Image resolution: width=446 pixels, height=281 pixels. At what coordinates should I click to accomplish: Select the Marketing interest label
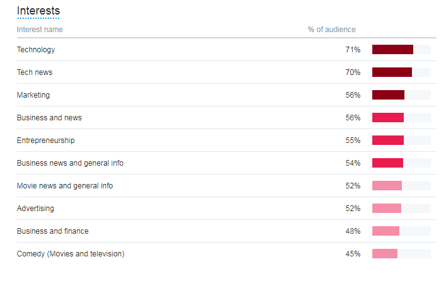click(33, 95)
